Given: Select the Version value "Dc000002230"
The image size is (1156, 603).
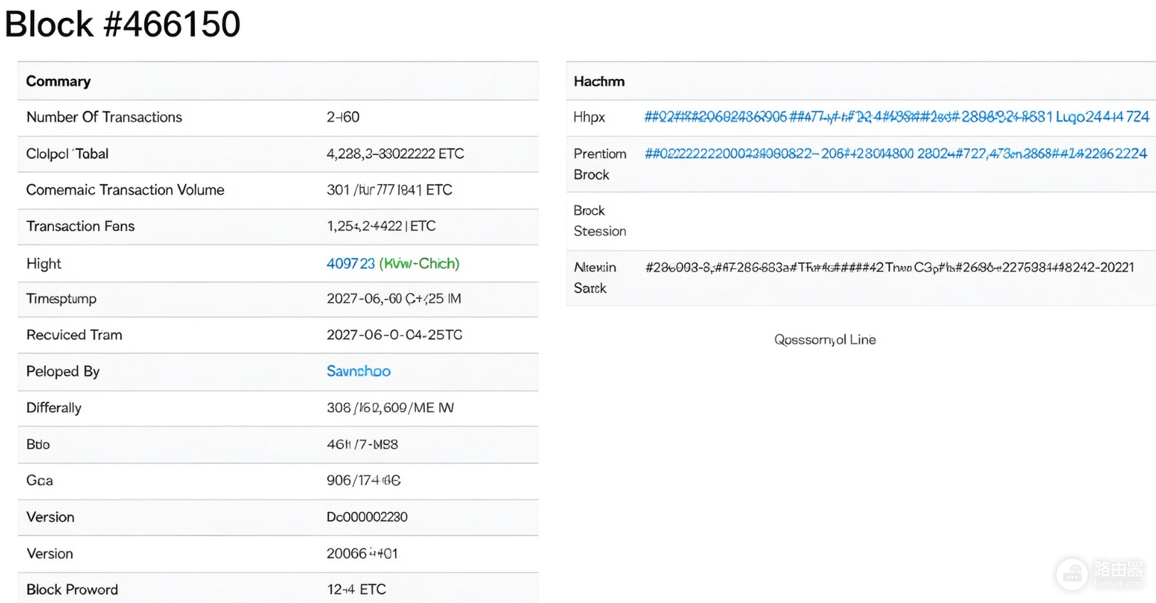Looking at the screenshot, I should pyautogui.click(x=367, y=517).
